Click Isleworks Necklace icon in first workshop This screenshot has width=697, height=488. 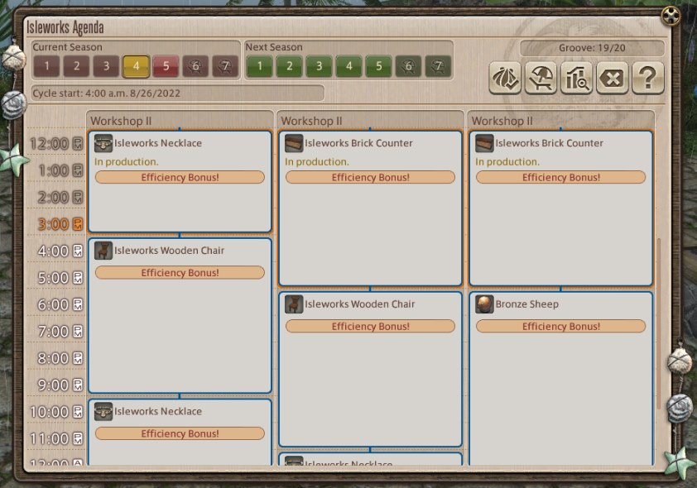tap(103, 143)
